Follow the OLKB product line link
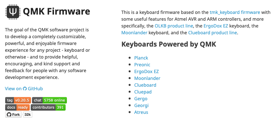The image size is (277, 120). (x=174, y=26)
